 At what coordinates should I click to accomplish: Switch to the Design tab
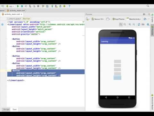pyautogui.click(x=6, y=109)
